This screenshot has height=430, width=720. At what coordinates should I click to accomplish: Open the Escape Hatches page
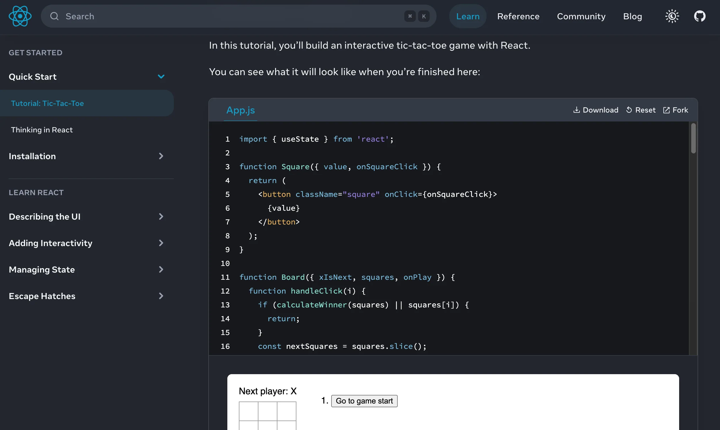pos(42,296)
